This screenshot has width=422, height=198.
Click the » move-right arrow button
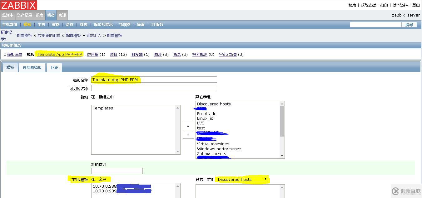(x=188, y=135)
